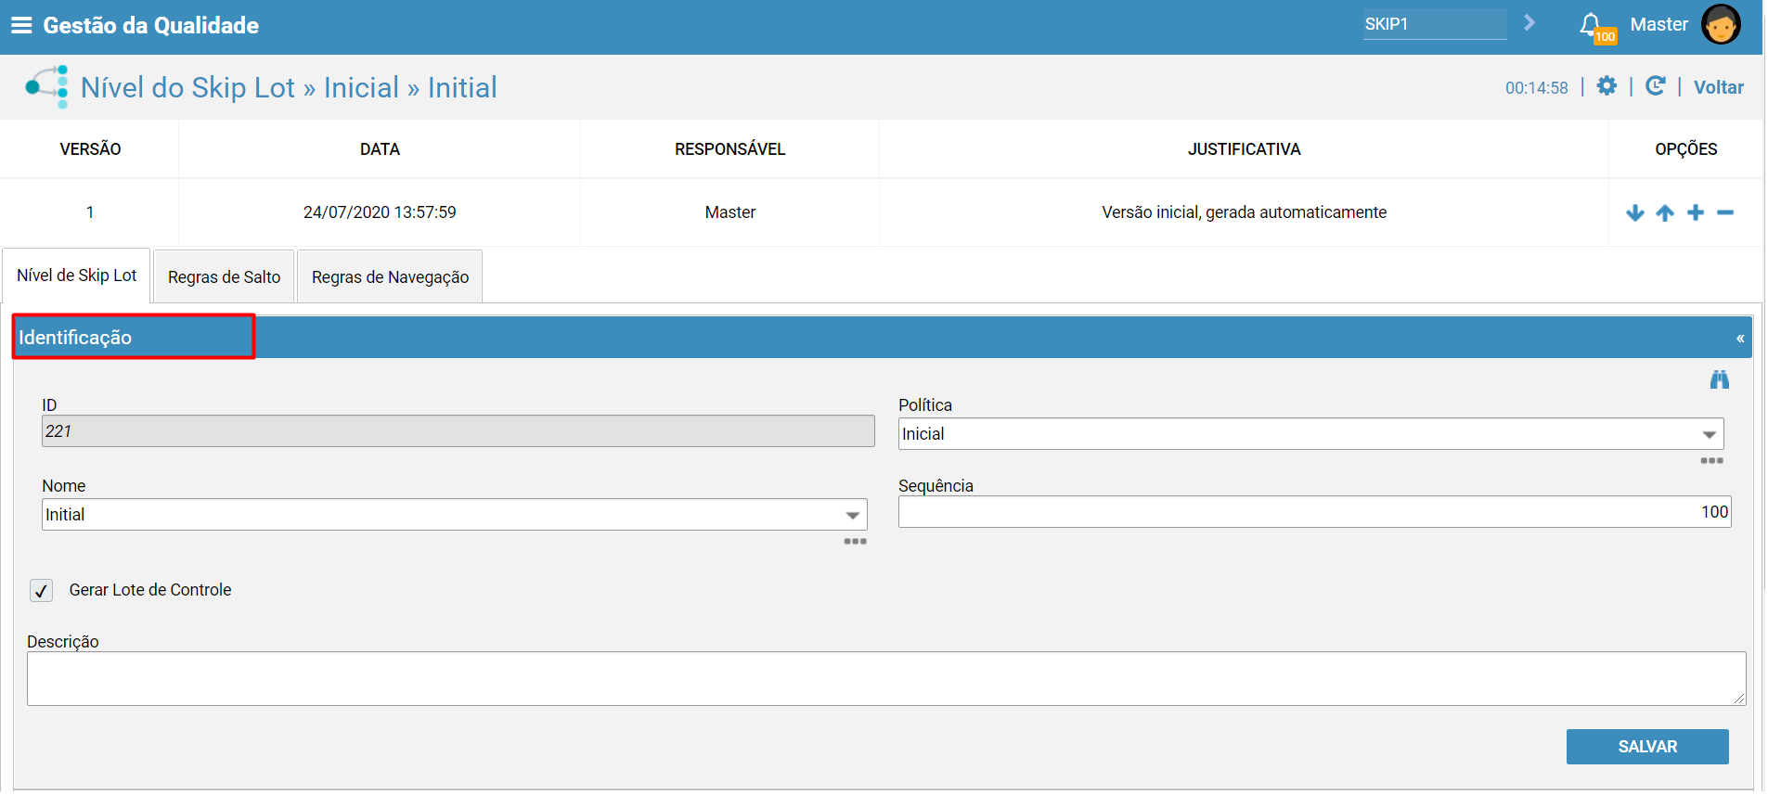Click the refresh icon beside Voltar
Image resolution: width=1781 pixels, height=795 pixels.
click(x=1655, y=86)
